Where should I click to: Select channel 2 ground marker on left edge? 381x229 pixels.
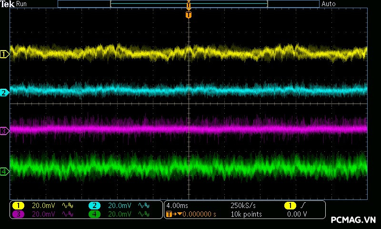click(4, 93)
